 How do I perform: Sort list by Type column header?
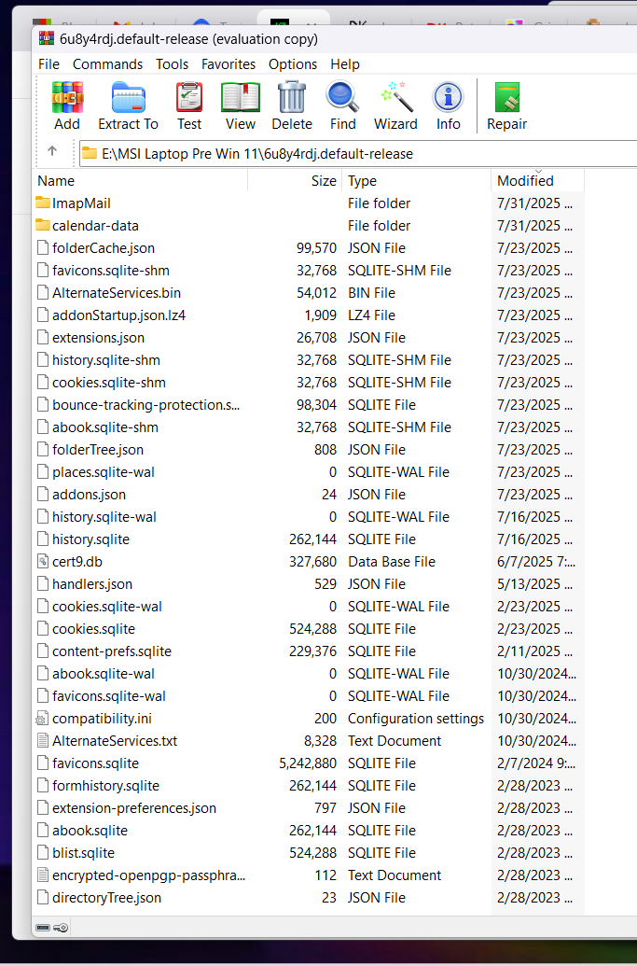(x=416, y=180)
